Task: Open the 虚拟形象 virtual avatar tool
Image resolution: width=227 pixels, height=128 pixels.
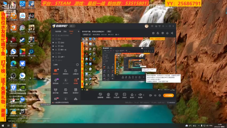Action: (56, 91)
